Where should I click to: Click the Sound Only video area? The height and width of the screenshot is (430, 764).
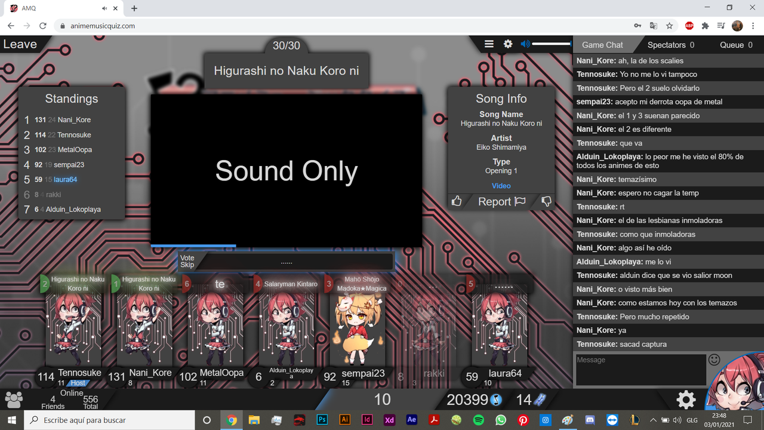point(286,170)
